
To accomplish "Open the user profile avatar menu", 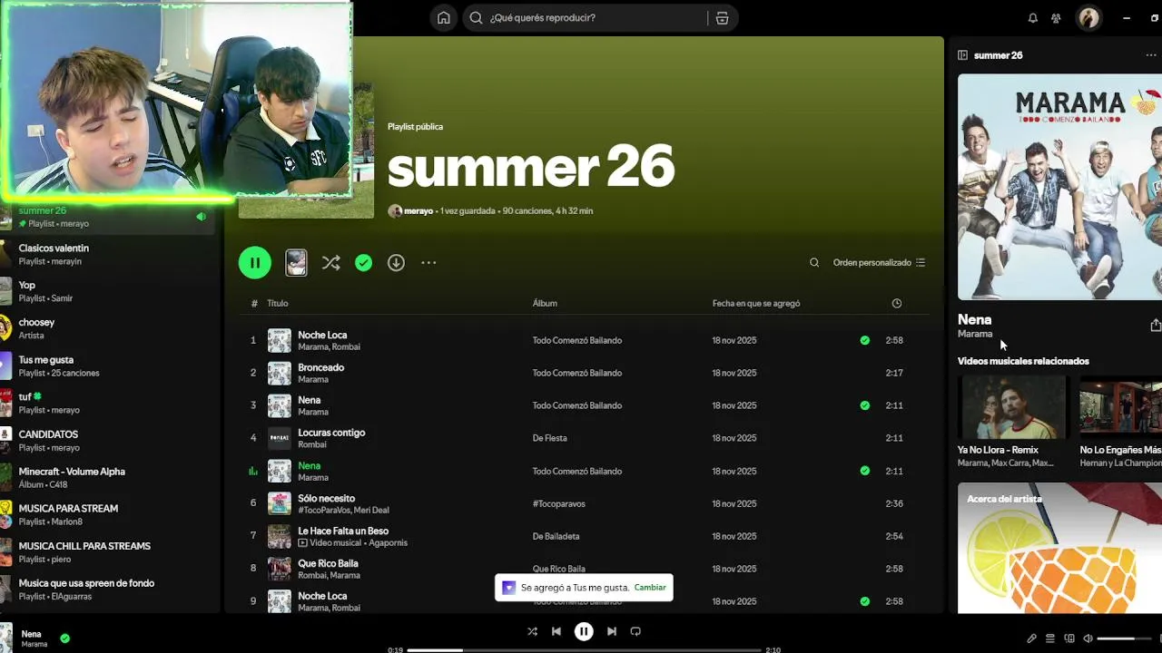I will pyautogui.click(x=1088, y=18).
